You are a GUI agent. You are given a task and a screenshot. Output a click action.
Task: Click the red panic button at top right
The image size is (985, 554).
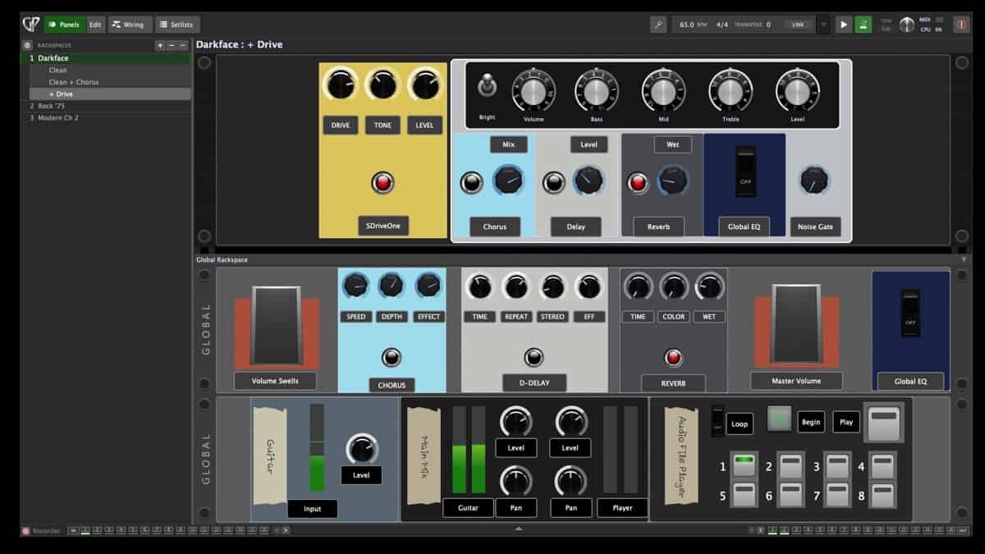(x=961, y=25)
